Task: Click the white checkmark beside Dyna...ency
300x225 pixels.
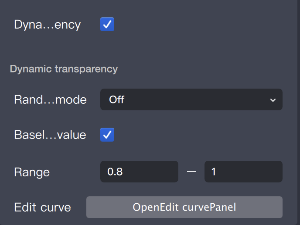Action: point(107,24)
